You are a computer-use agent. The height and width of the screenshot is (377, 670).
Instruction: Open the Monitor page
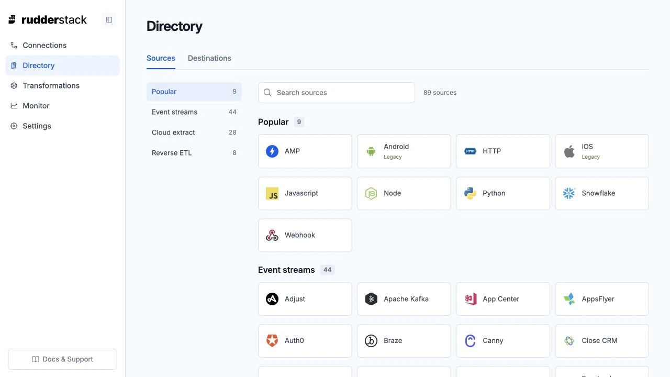click(x=63, y=106)
